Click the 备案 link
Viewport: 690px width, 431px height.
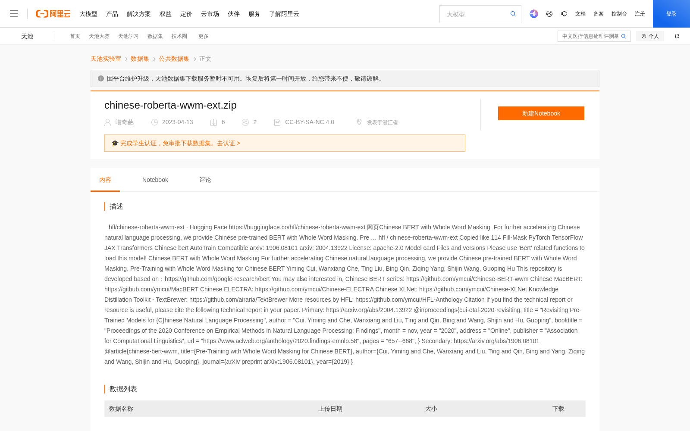(599, 14)
